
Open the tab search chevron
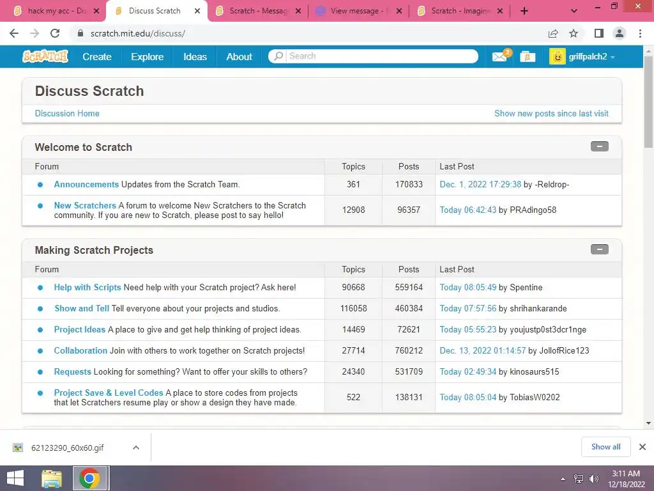click(574, 11)
